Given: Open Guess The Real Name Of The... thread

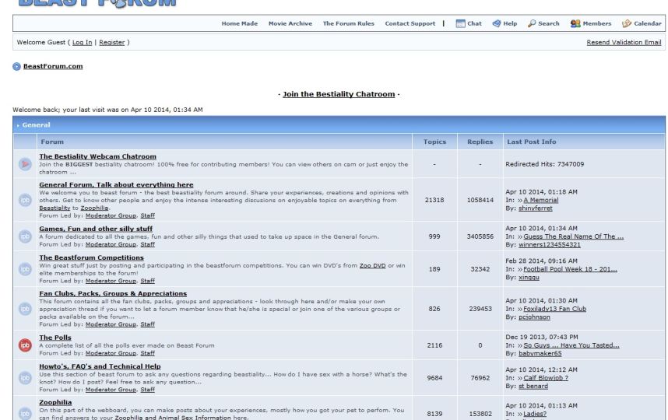Looking at the screenshot, I should [x=574, y=236].
